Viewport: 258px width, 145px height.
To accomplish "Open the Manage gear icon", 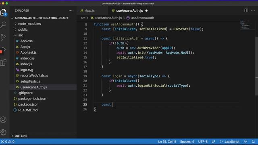I will (3, 132).
